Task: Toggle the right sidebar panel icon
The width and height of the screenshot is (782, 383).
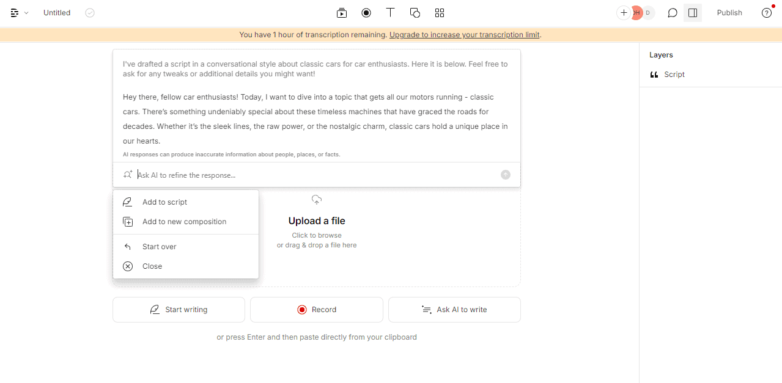Action: point(693,13)
